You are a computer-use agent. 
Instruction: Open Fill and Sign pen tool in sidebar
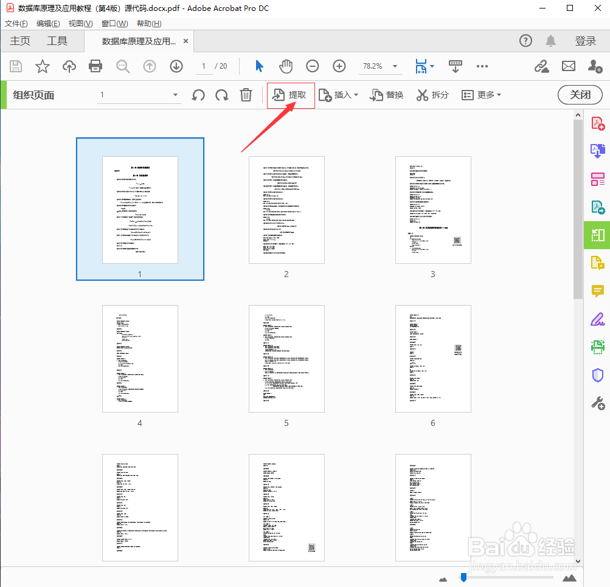click(598, 319)
